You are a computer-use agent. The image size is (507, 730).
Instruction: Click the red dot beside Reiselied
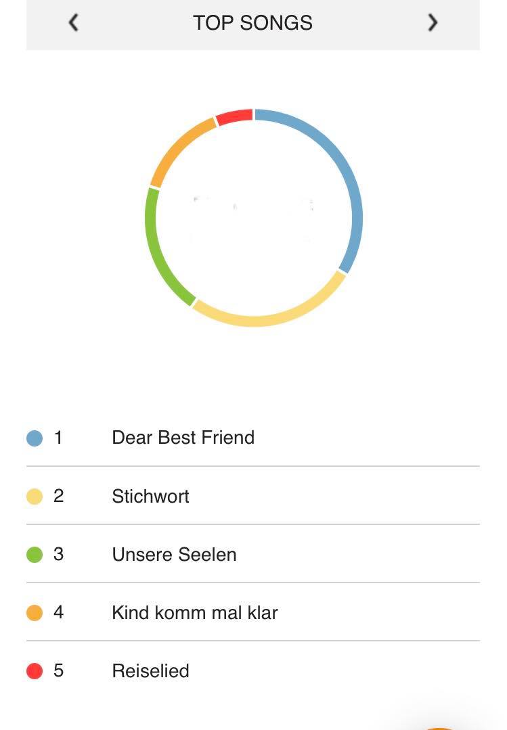click(35, 671)
